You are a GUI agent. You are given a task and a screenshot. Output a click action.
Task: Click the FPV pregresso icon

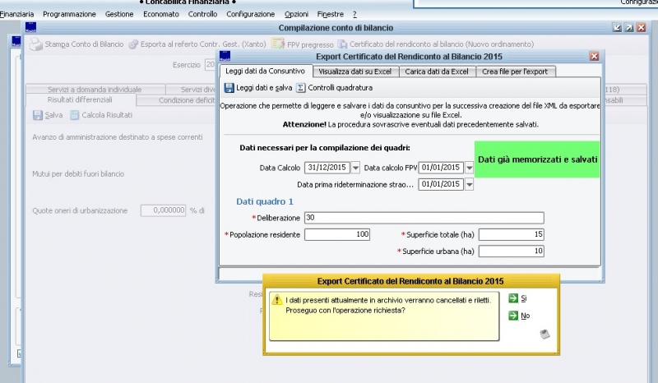click(x=277, y=44)
